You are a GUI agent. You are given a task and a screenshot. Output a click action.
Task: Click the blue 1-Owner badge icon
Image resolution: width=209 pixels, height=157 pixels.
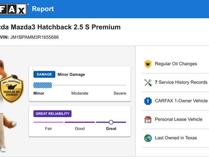[148, 101]
